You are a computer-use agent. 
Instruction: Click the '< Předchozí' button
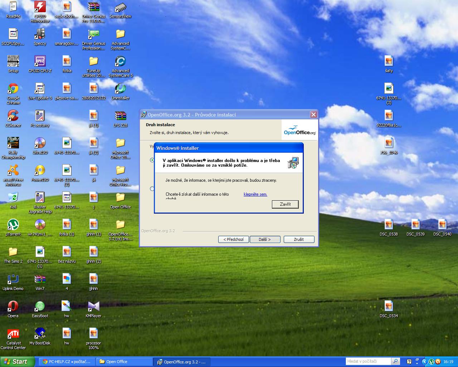[233, 239]
